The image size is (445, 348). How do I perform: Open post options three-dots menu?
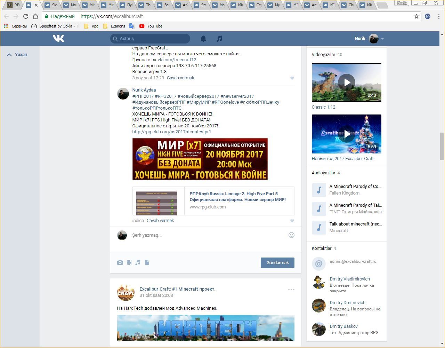[x=291, y=290]
